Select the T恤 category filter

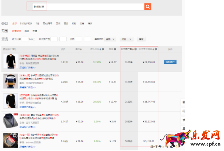click(37, 23)
